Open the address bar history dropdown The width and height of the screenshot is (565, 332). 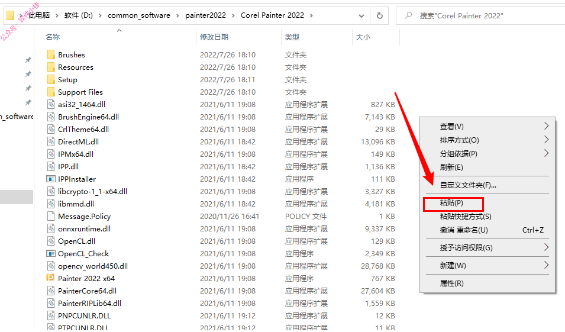[x=361, y=16]
